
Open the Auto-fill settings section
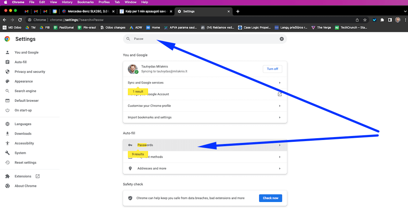(x=20, y=62)
